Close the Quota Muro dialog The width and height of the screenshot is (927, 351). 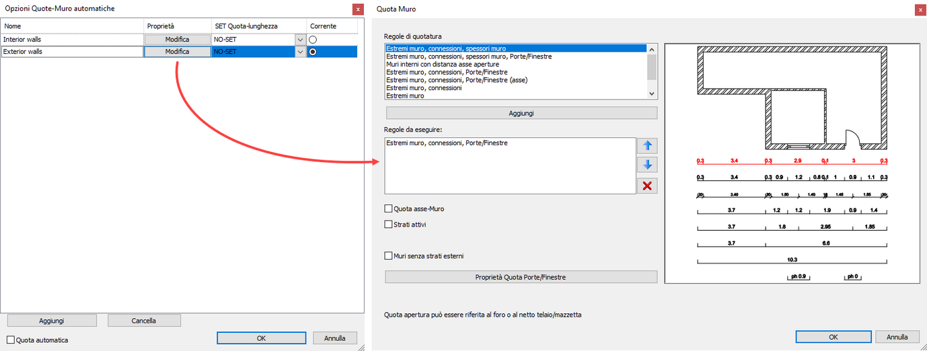pyautogui.click(x=920, y=9)
